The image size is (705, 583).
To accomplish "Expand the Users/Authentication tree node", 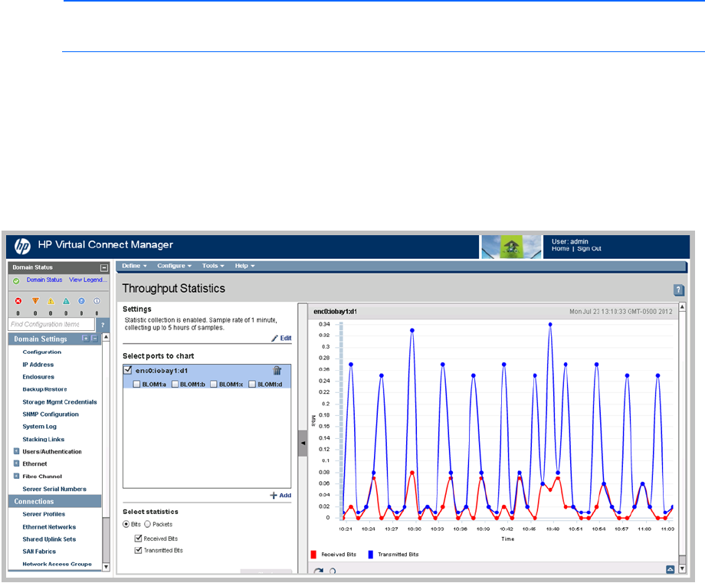I will [x=17, y=450].
